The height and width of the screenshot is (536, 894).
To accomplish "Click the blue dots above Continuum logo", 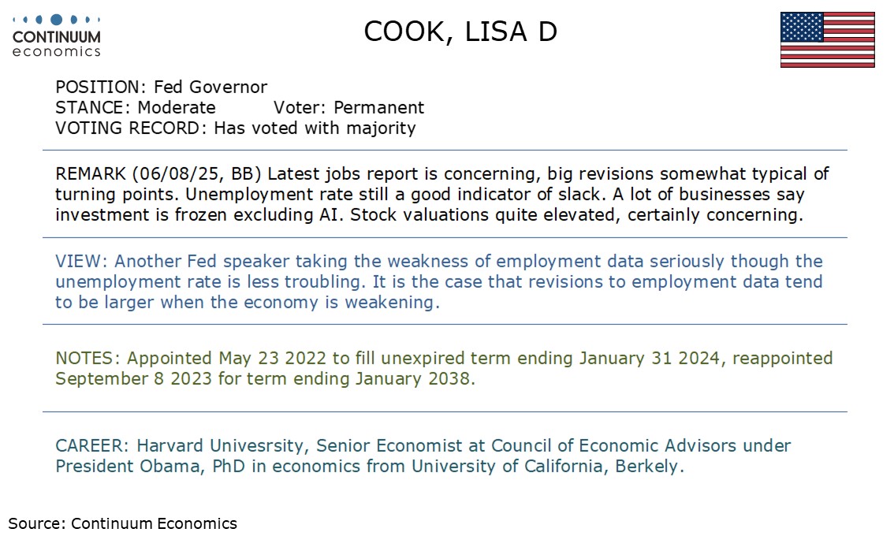I will tap(57, 20).
